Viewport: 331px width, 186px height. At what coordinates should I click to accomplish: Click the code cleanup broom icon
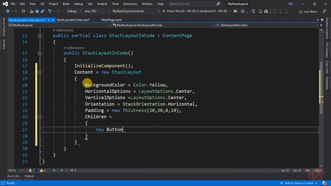(x=72, y=171)
